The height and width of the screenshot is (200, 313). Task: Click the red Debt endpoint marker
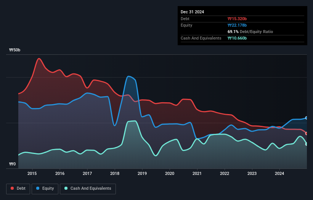click(x=307, y=133)
